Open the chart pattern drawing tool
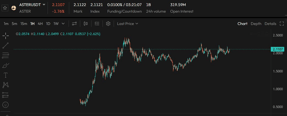This screenshot has width=287, height=116. click(x=5, y=85)
